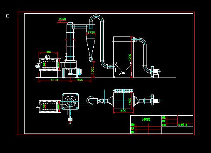The image size is (211, 153).
Task: Select the 1600 dimension in plan view
Action: (x=123, y=111)
